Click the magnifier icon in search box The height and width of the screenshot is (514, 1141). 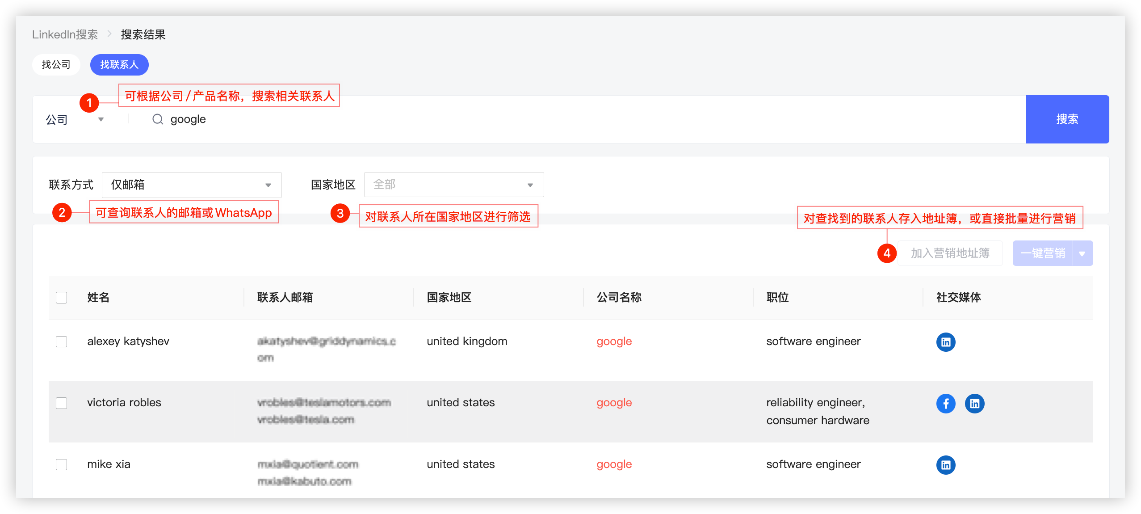(158, 119)
